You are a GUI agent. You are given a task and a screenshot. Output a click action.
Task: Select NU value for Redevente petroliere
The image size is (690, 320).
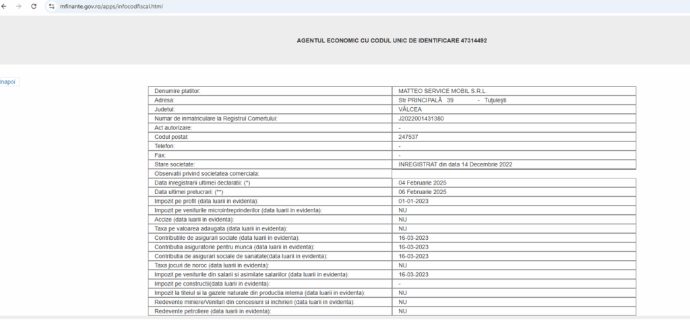pos(403,311)
